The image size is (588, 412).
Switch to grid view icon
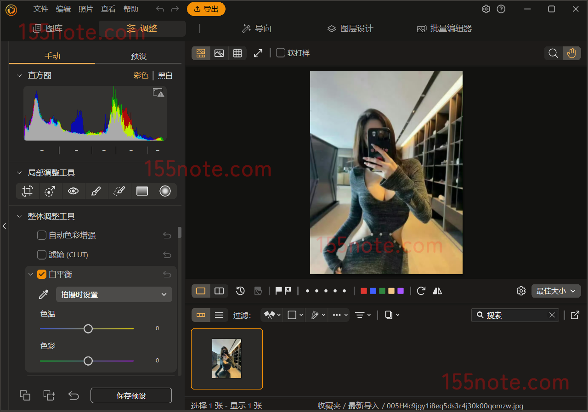237,53
